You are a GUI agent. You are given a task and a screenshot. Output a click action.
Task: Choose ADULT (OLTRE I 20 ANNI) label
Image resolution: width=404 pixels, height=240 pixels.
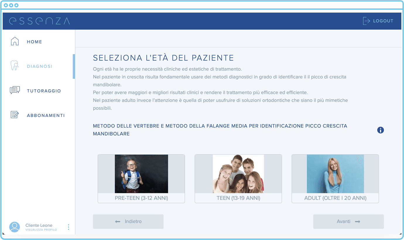click(x=335, y=198)
